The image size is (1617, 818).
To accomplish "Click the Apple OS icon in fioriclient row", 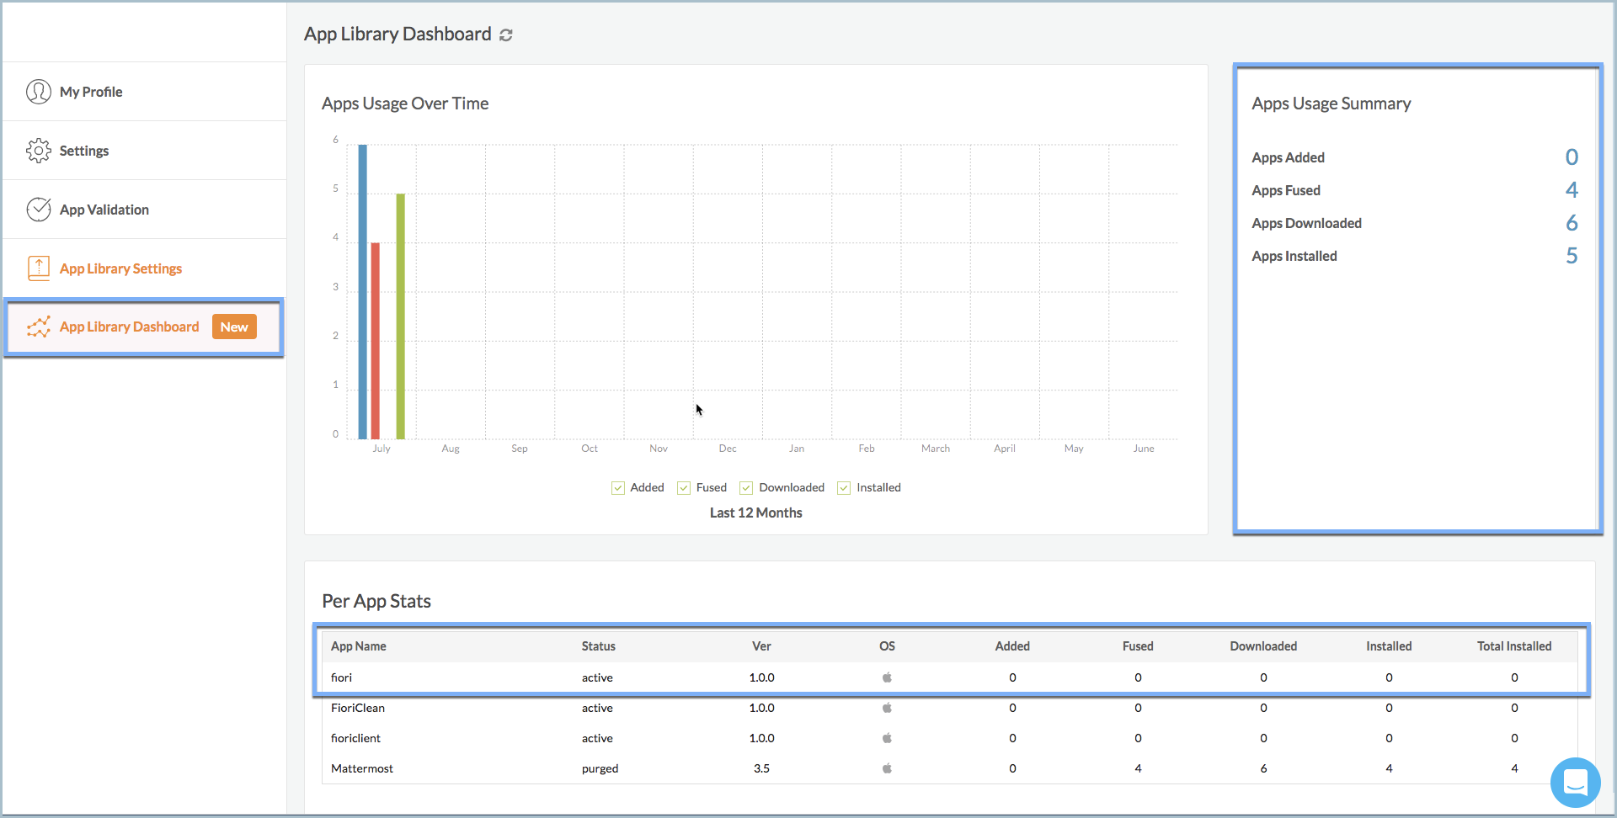I will (x=887, y=738).
